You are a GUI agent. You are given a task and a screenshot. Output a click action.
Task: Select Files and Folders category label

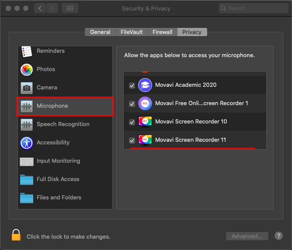pyautogui.click(x=59, y=197)
